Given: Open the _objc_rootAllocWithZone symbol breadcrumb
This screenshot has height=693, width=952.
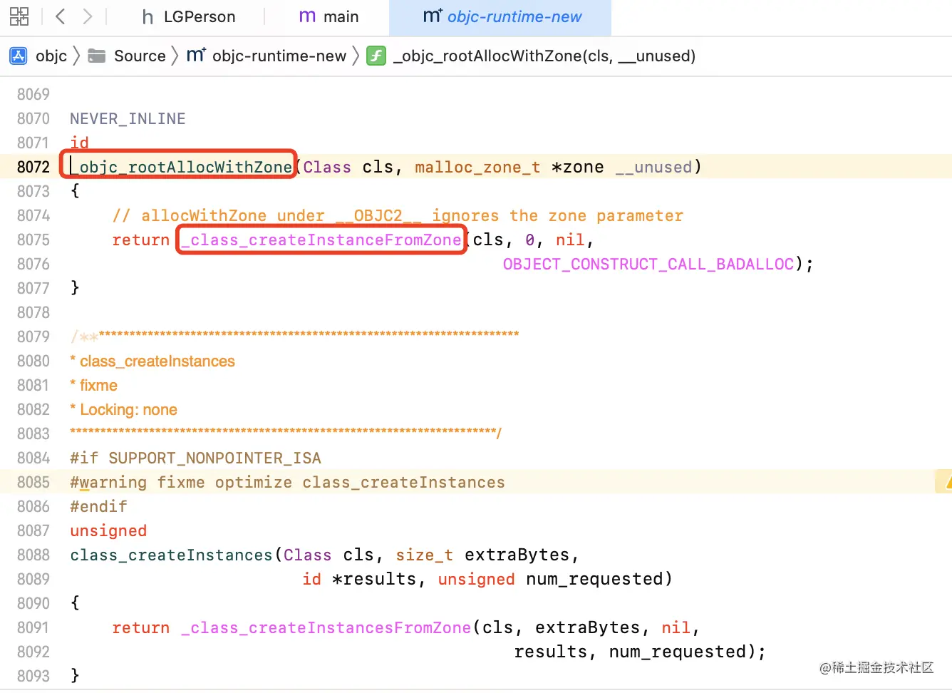Looking at the screenshot, I should click(544, 56).
